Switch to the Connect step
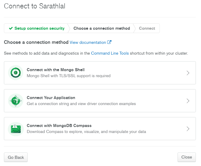 (147, 28)
